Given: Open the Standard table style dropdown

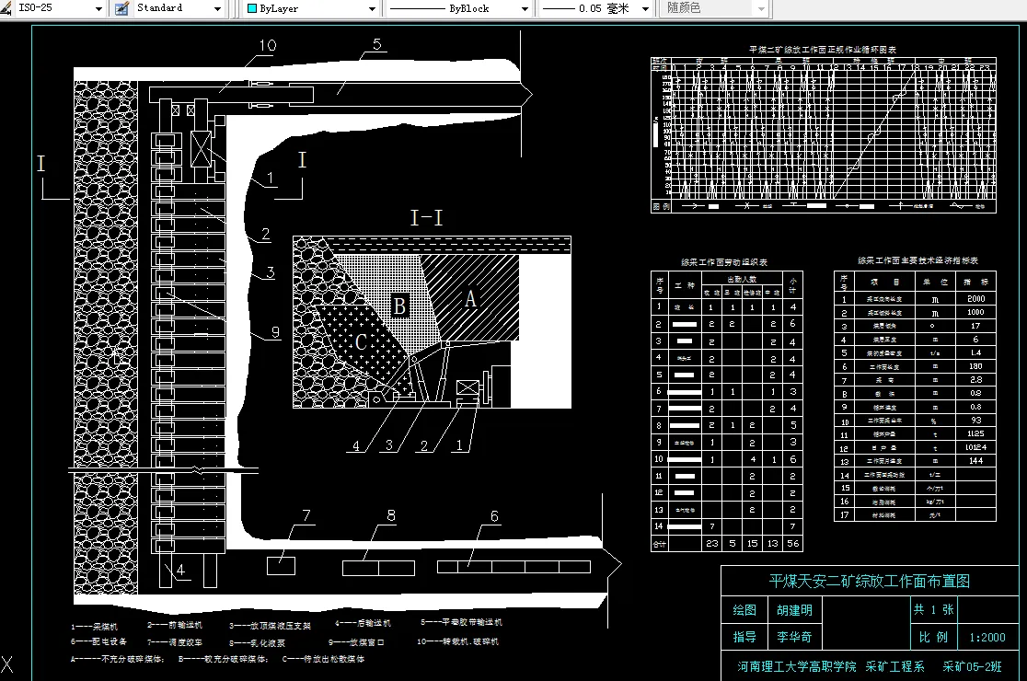Looking at the screenshot, I should click(217, 8).
